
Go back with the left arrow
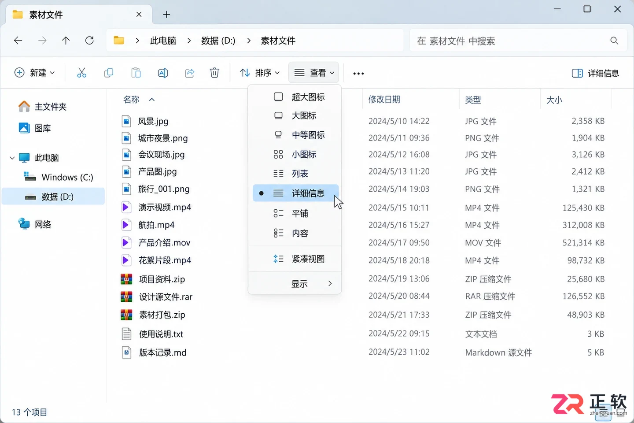18,41
